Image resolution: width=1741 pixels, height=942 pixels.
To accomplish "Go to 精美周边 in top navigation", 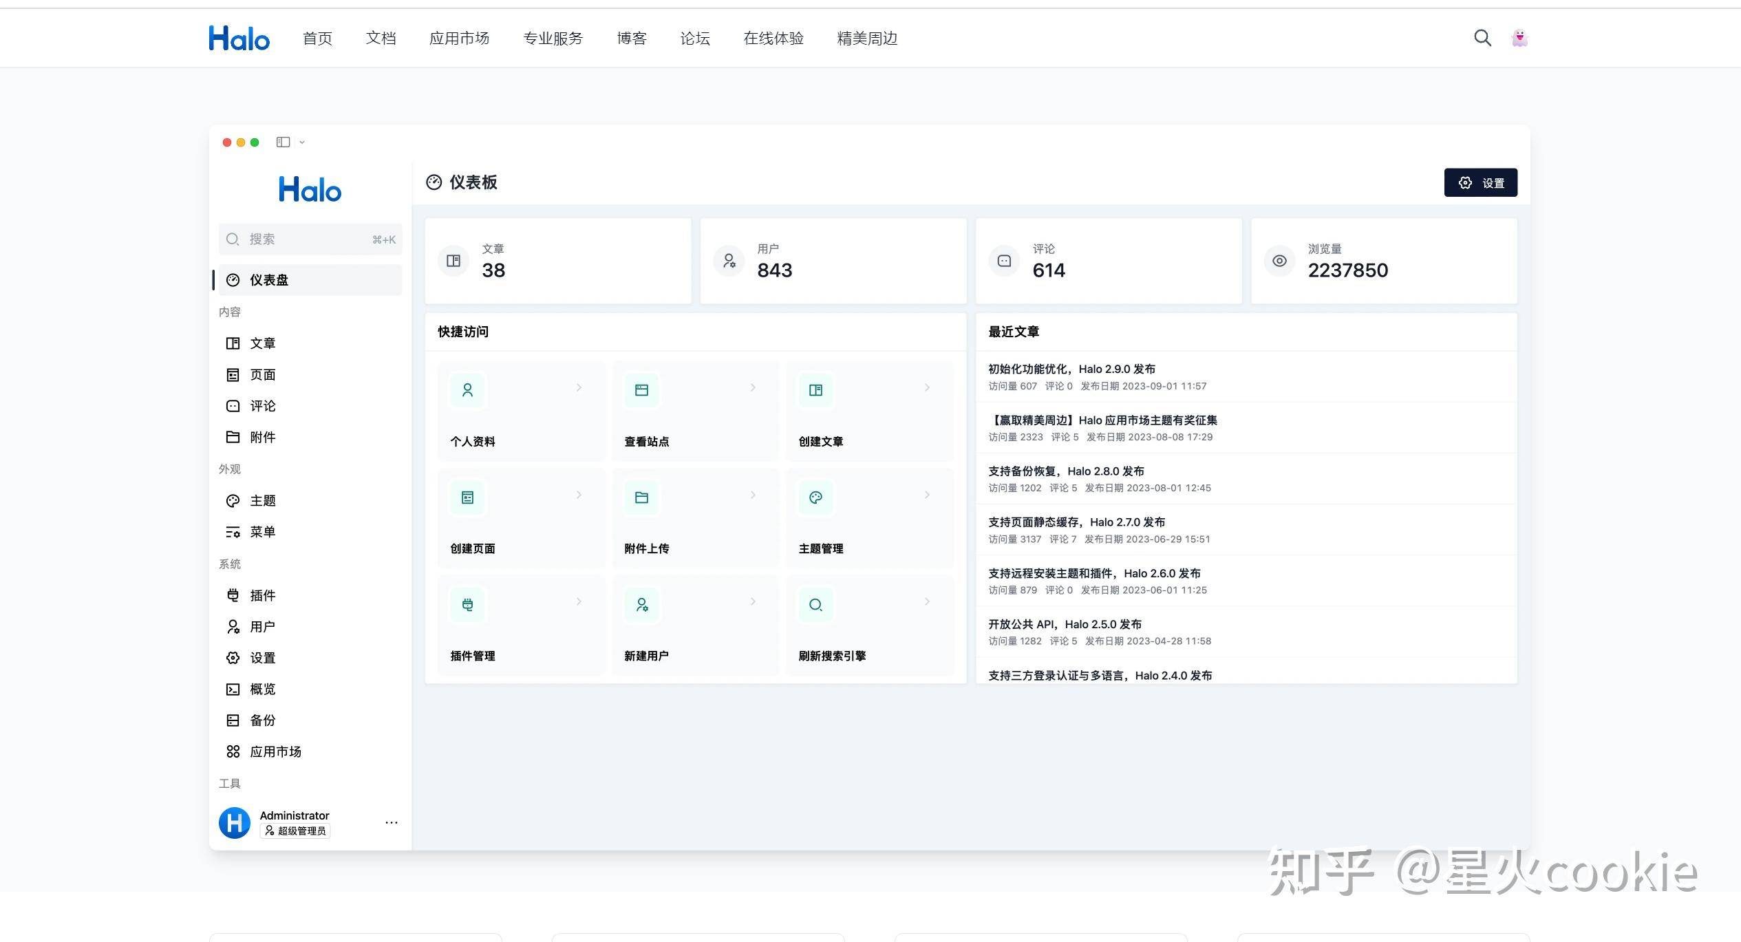I will [867, 39].
